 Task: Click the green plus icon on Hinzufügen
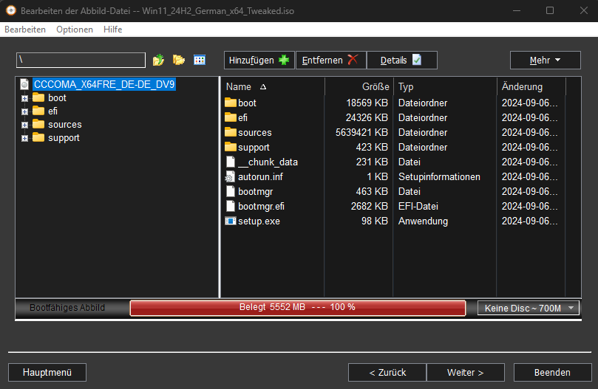pos(284,60)
